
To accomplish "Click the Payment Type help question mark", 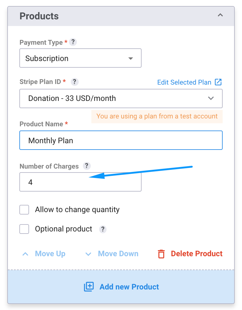I will [x=73, y=42].
